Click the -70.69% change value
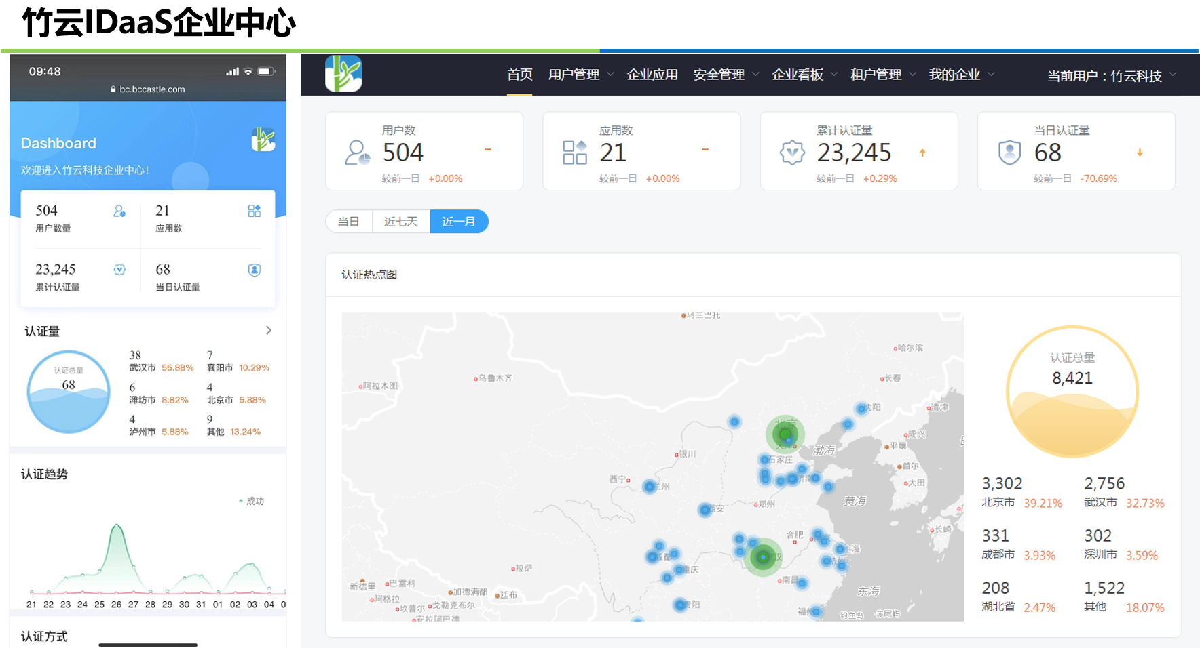This screenshot has width=1200, height=648. 1098,178
